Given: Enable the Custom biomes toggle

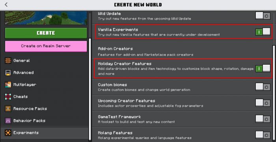Looking at the screenshot, I should (263, 87).
